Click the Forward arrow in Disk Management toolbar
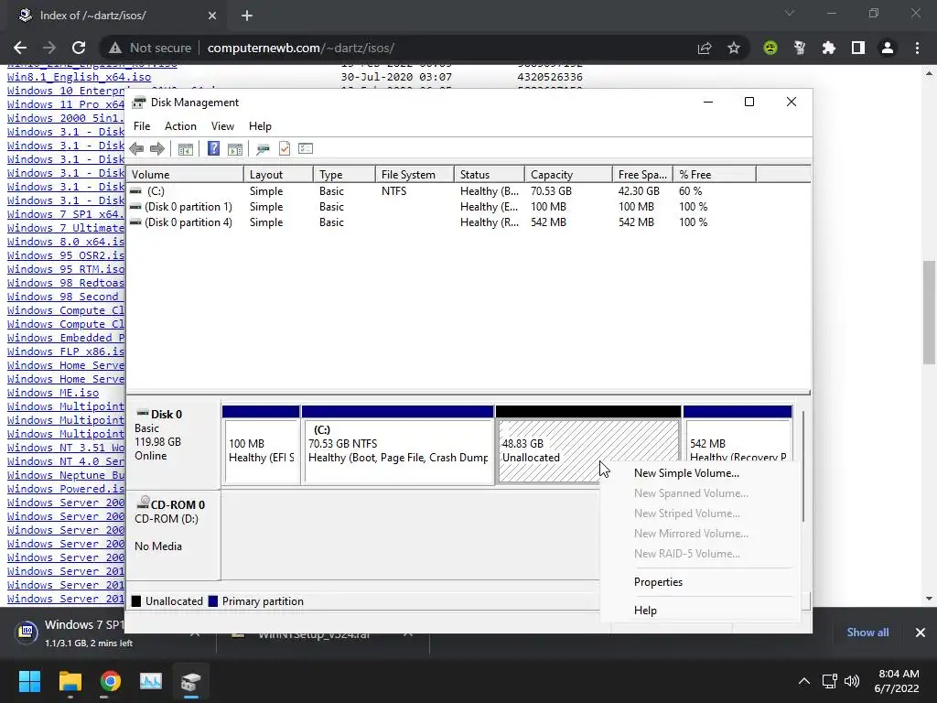Screen dimensions: 937x703 (x=157, y=149)
